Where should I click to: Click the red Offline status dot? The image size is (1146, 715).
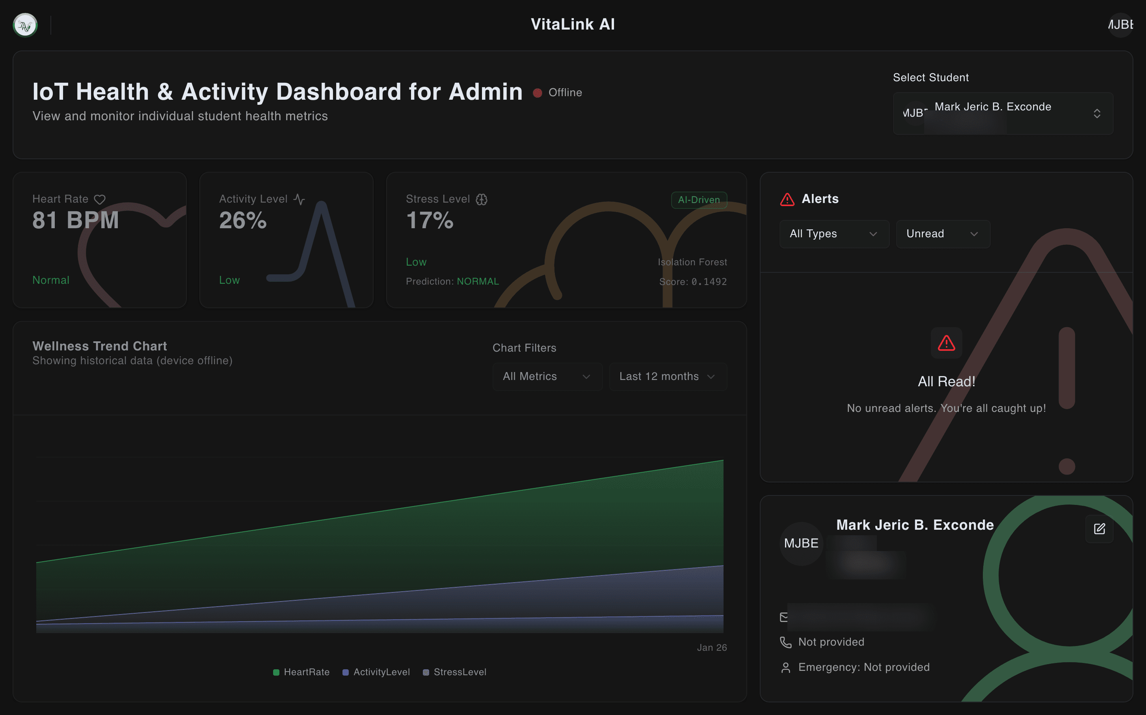coord(538,93)
